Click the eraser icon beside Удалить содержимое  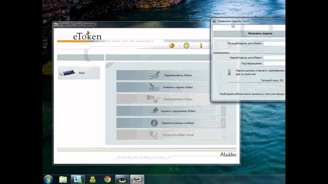click(x=154, y=111)
